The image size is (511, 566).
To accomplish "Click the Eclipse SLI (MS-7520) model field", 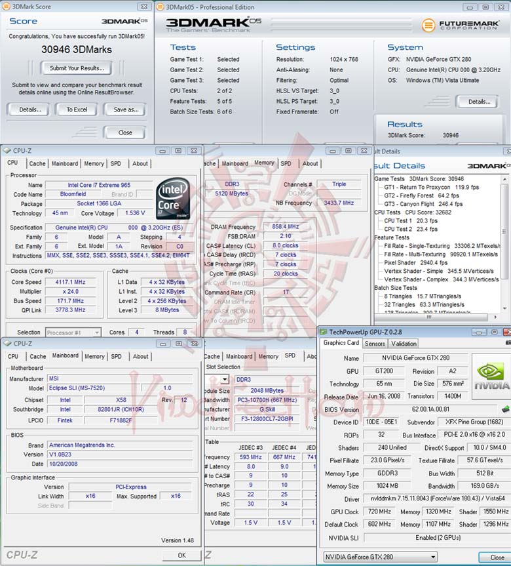I will 92,388.
